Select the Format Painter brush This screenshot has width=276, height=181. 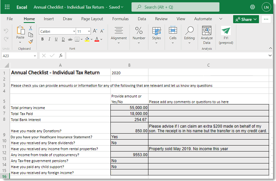click(x=31, y=42)
